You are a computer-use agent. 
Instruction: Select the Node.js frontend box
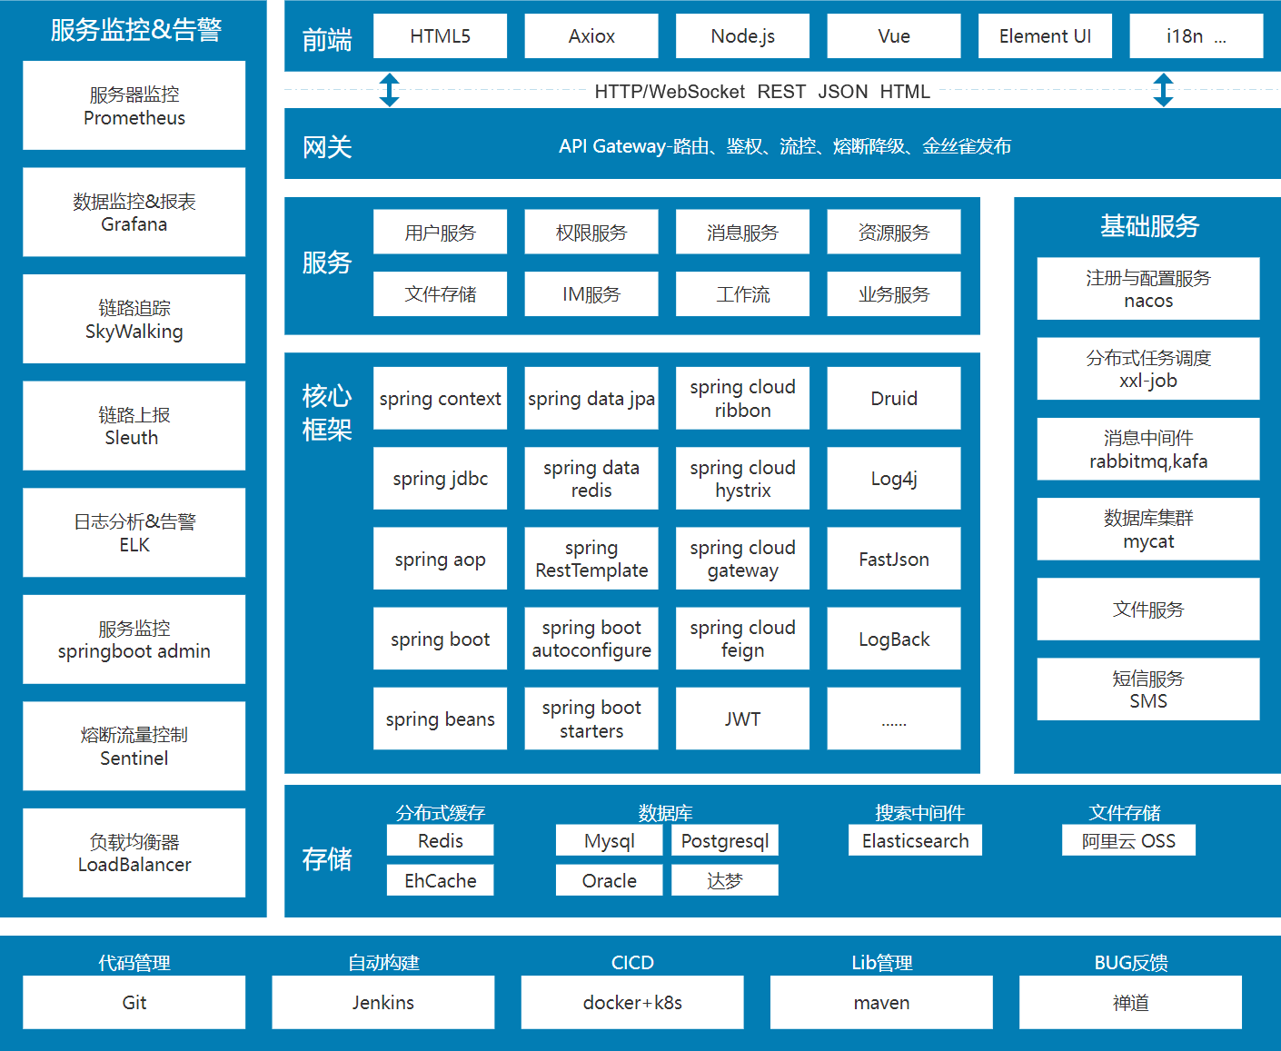[742, 36]
